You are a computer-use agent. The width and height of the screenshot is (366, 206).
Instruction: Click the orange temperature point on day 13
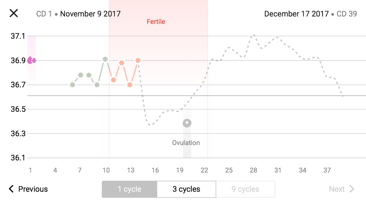[130, 85]
